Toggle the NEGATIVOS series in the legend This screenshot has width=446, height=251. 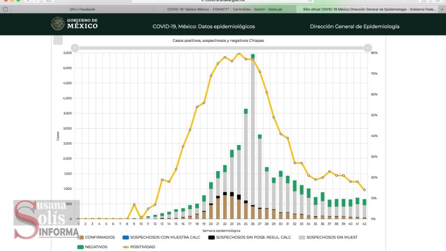pos(96,247)
